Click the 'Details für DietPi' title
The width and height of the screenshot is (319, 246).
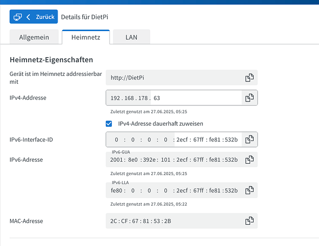[85, 17]
